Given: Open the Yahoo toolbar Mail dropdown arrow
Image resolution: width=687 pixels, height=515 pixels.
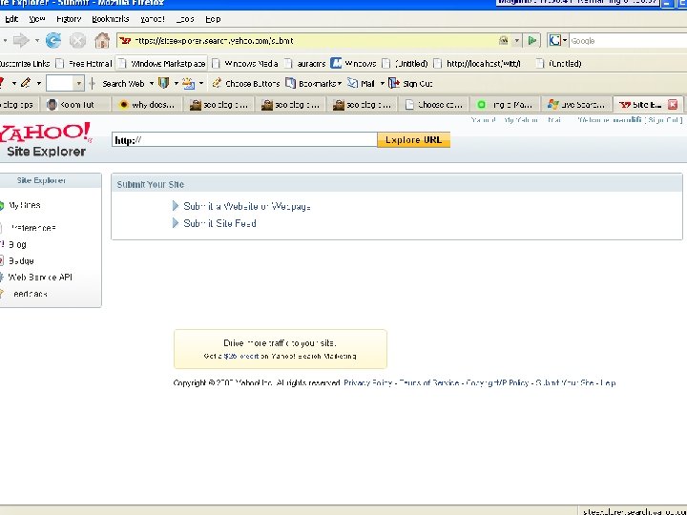Looking at the screenshot, I should [382, 83].
